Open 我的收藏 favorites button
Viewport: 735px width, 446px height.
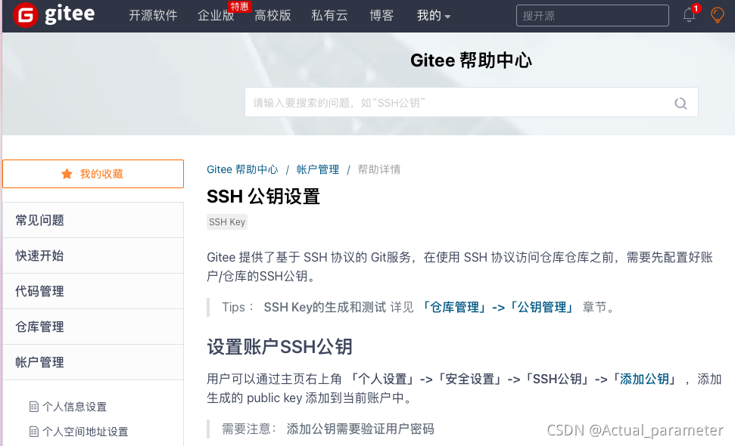click(93, 174)
